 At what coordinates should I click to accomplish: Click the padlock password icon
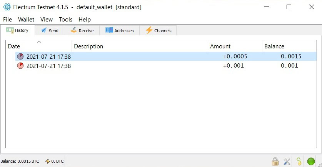point(275,162)
